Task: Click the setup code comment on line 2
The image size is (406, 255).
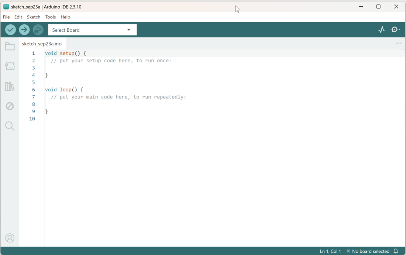Action: click(x=111, y=61)
